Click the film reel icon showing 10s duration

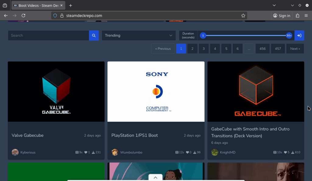(x=275, y=152)
